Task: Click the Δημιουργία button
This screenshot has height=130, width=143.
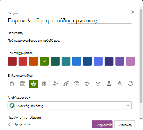Action: pyautogui.click(x=102, y=124)
